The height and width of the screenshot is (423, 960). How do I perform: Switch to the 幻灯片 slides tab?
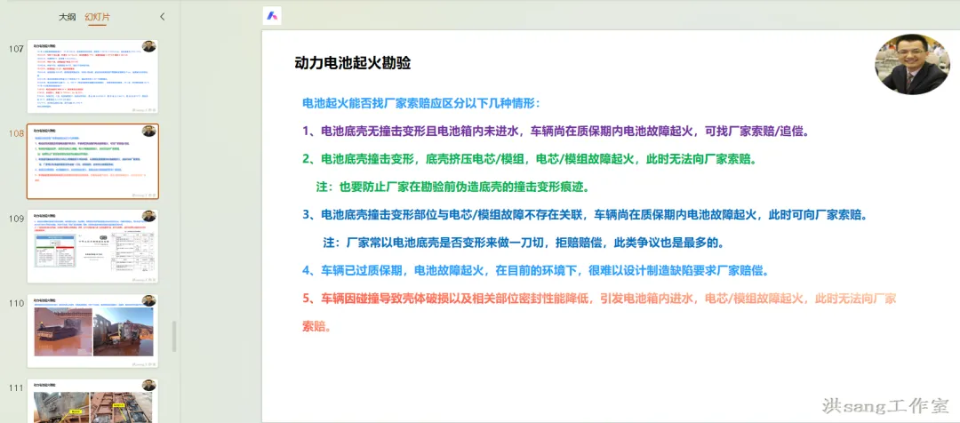click(98, 17)
